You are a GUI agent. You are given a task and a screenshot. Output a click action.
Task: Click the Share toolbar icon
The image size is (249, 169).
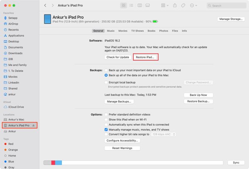pyautogui.click(x=175, y=5)
